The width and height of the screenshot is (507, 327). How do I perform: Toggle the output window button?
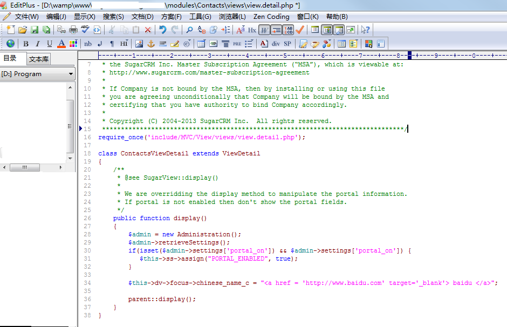(339, 30)
